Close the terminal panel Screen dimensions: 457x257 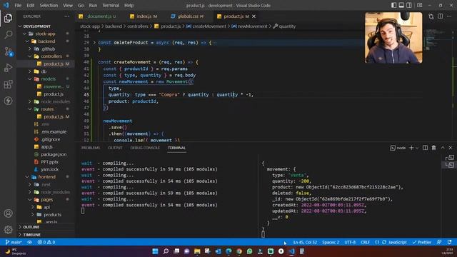451,148
